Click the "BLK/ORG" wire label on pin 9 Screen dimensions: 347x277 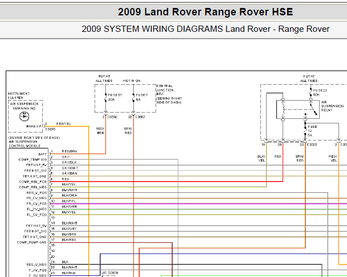tap(70, 196)
